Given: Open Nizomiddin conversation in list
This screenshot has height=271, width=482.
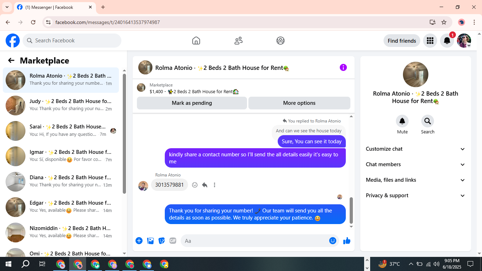Looking at the screenshot, I should pyautogui.click(x=61, y=233).
